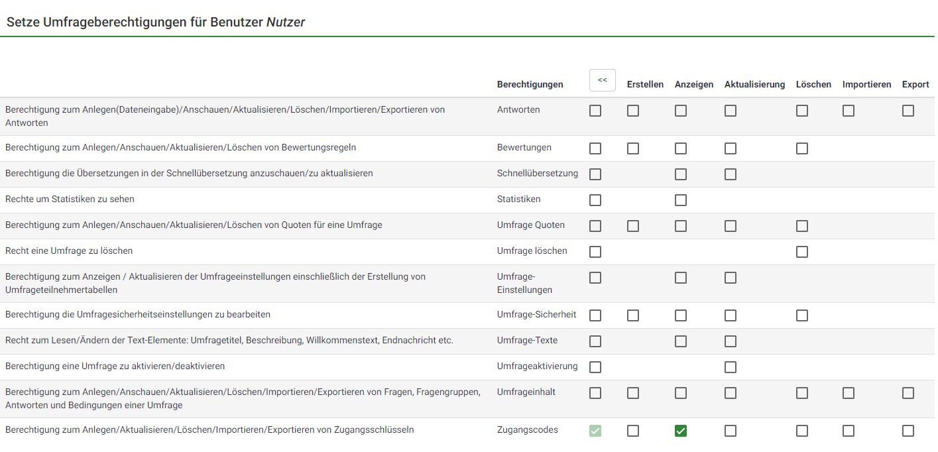Enable Export permission for Umfrageinhalt
This screenshot has width=938, height=452.
(908, 393)
